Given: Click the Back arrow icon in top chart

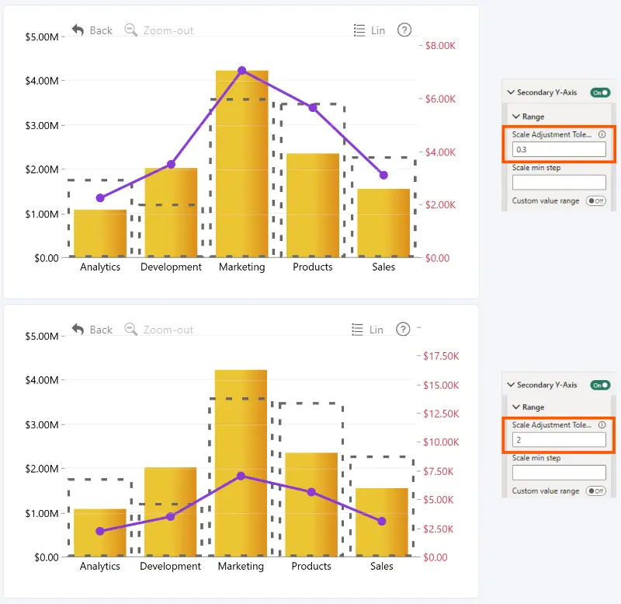Looking at the screenshot, I should [78, 30].
